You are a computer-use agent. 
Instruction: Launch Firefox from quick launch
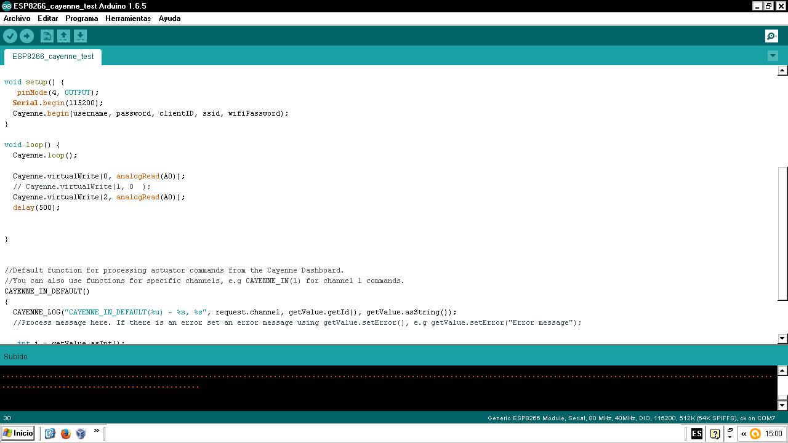(66, 433)
